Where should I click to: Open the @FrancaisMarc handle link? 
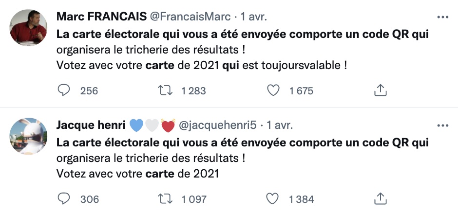click(191, 17)
